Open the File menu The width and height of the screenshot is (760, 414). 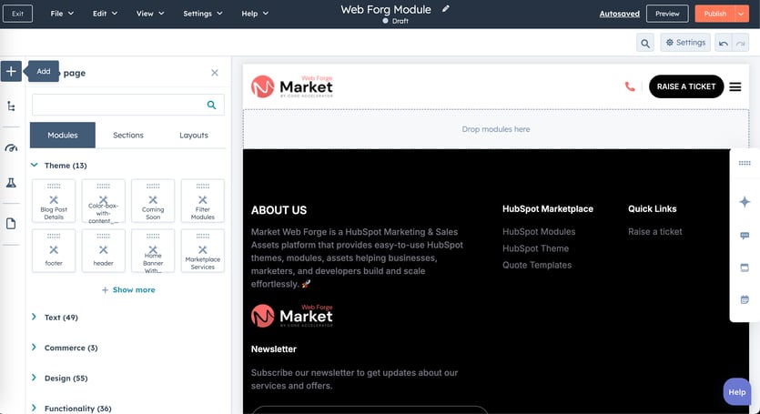(62, 14)
